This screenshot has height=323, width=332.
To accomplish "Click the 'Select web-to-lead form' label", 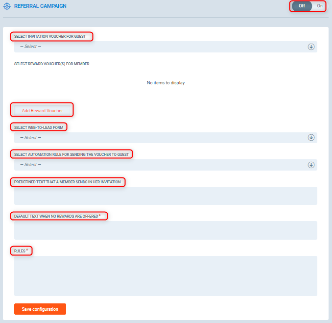I will click(x=39, y=127).
